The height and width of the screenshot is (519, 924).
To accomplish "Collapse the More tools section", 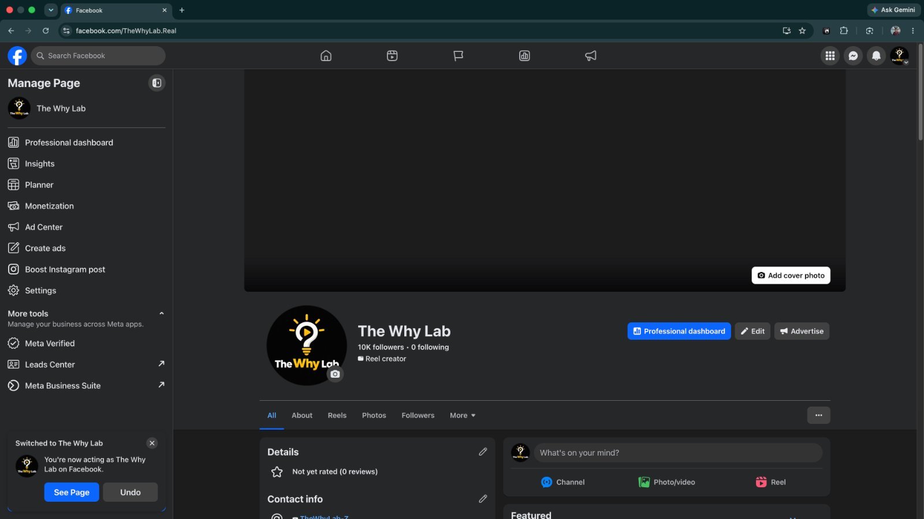I will pyautogui.click(x=162, y=314).
